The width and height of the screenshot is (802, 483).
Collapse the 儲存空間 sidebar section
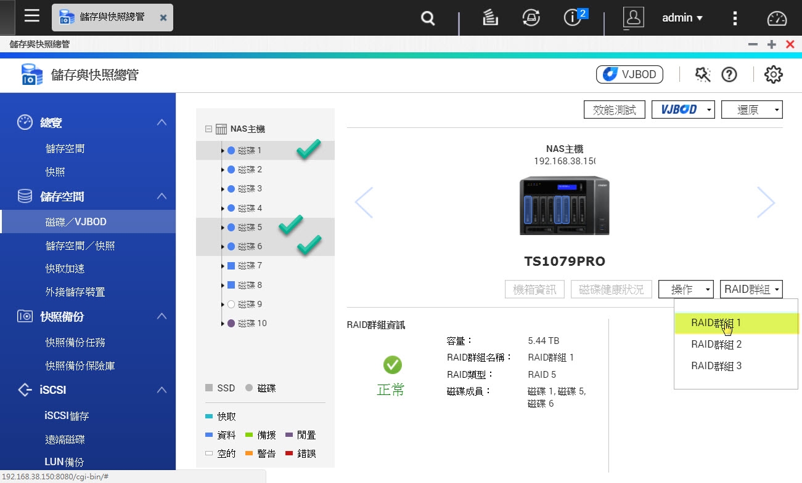coord(162,196)
